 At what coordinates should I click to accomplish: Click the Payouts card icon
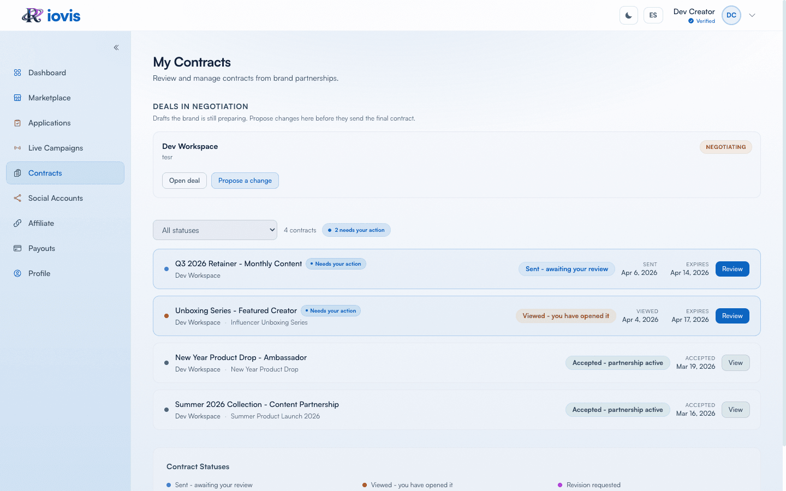(x=17, y=248)
